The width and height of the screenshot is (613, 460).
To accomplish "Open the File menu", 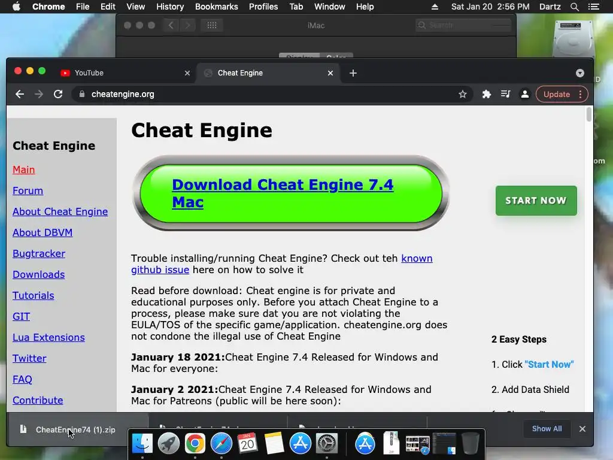I will tap(83, 7).
